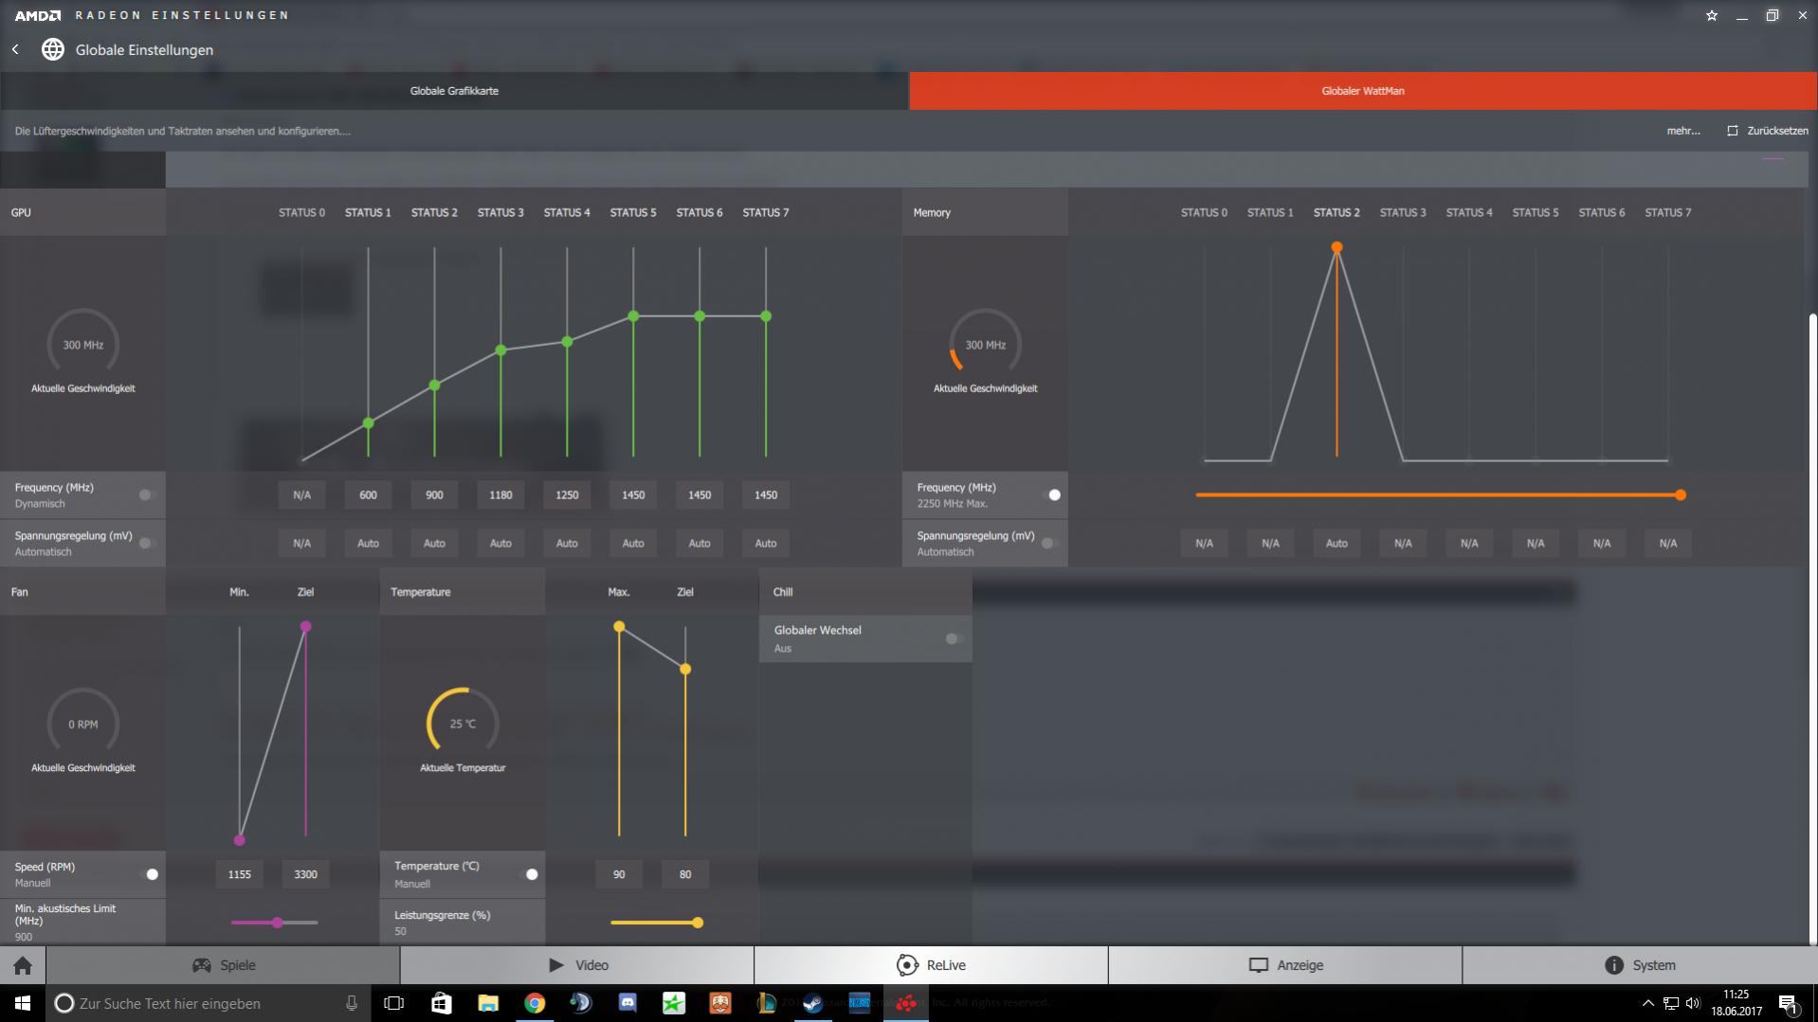
Task: Click the star favorite icon in title bar
Action: pos(1712,15)
